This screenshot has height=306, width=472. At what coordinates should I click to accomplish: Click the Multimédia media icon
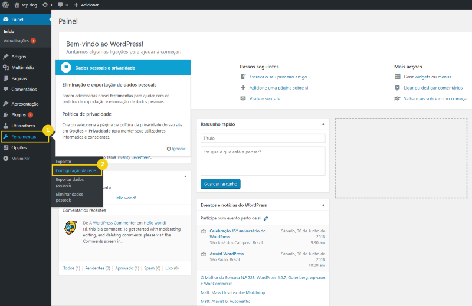(6, 67)
